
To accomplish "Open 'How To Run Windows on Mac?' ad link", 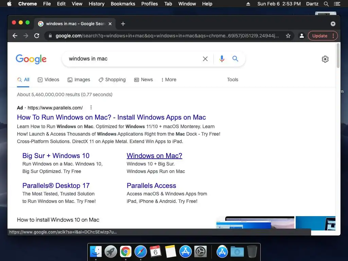I will pos(111,117).
